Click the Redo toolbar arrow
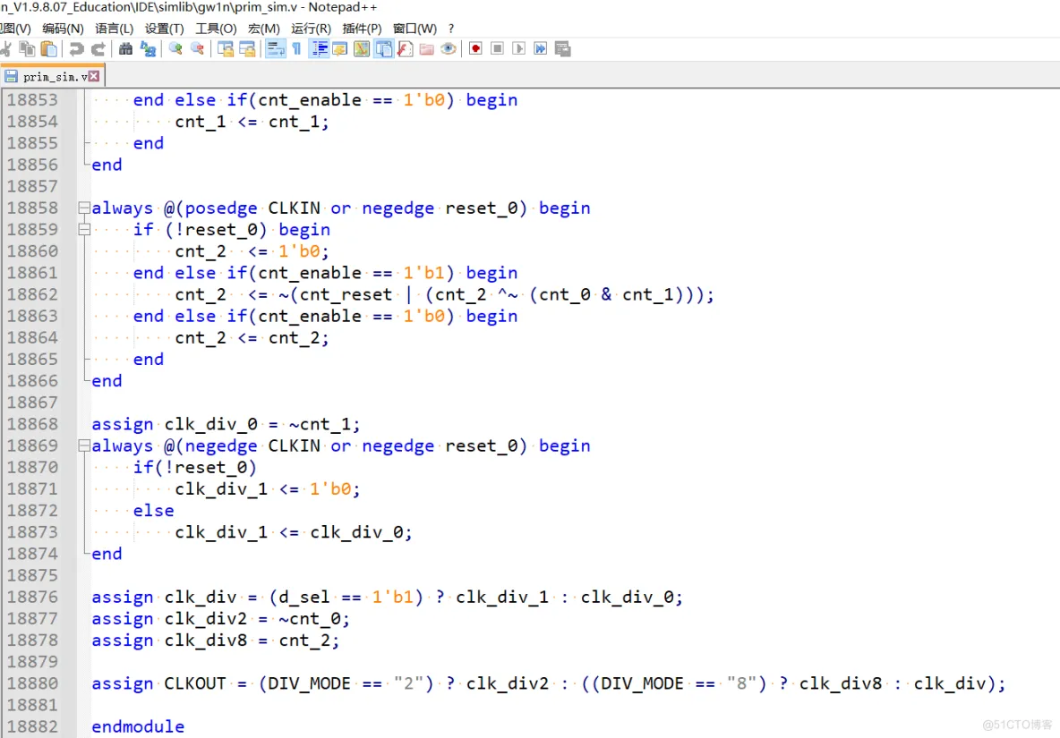Viewport: 1060px width, 738px height. [98, 48]
